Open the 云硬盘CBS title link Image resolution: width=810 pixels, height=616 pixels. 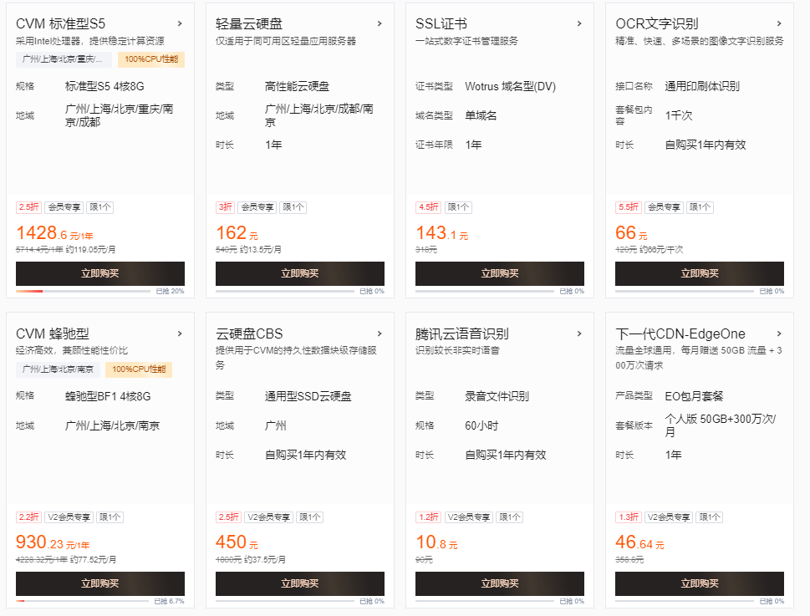(249, 333)
